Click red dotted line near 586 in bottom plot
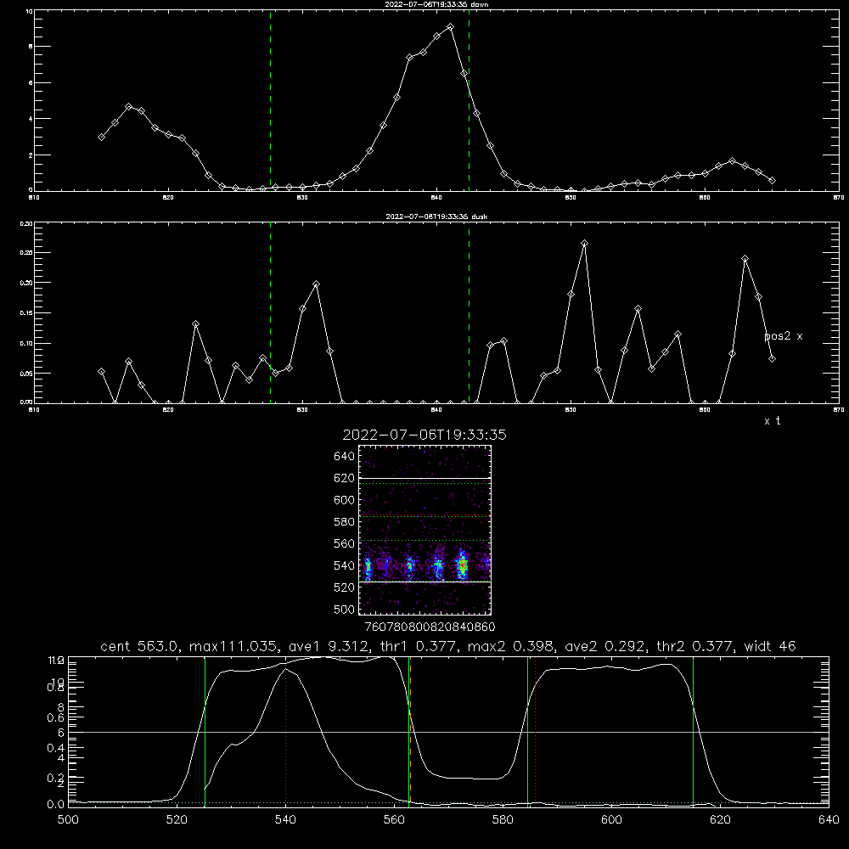This screenshot has height=849, width=849. 536,731
